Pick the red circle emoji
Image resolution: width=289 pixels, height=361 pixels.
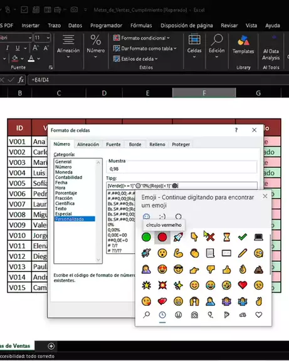coord(162,237)
